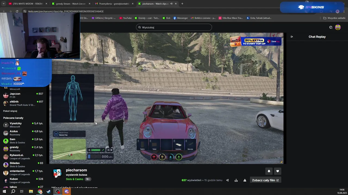
Task: Switch to Przemyślenia Gmail tab
Action: pos(114,4)
